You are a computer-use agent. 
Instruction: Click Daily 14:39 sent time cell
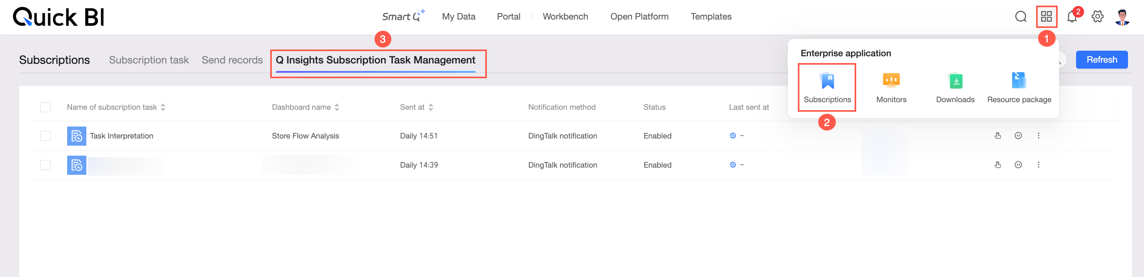point(419,165)
